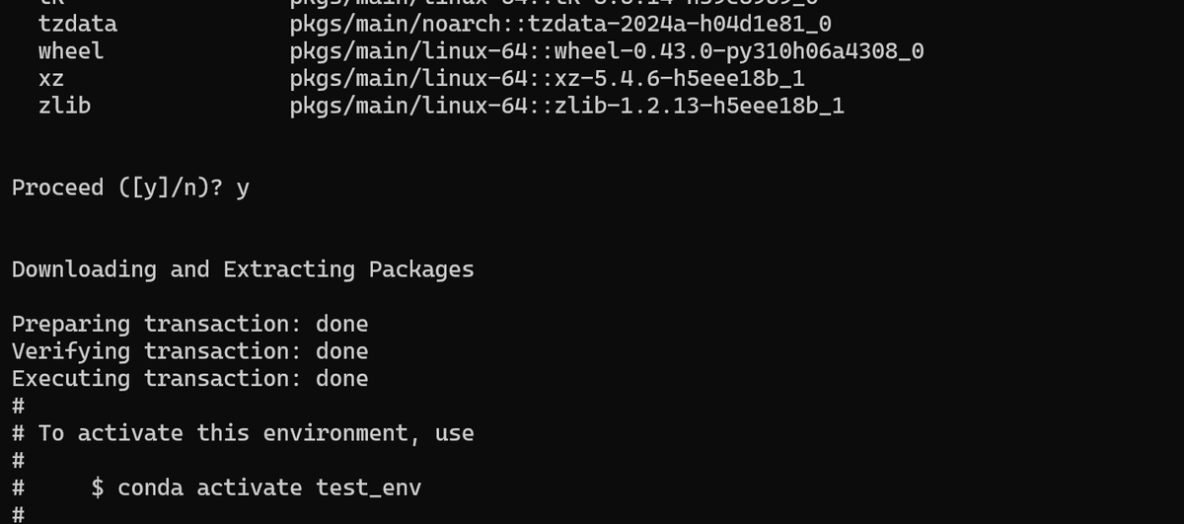Screen dimensions: 1184x524
Task: Click the To activate this environment comment
Action: (x=256, y=433)
